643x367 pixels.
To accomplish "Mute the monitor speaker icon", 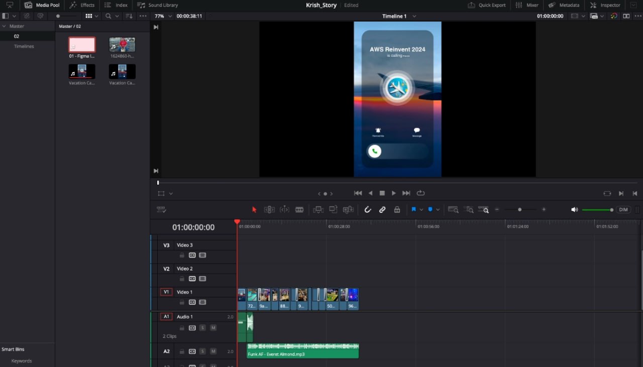I will [575, 209].
